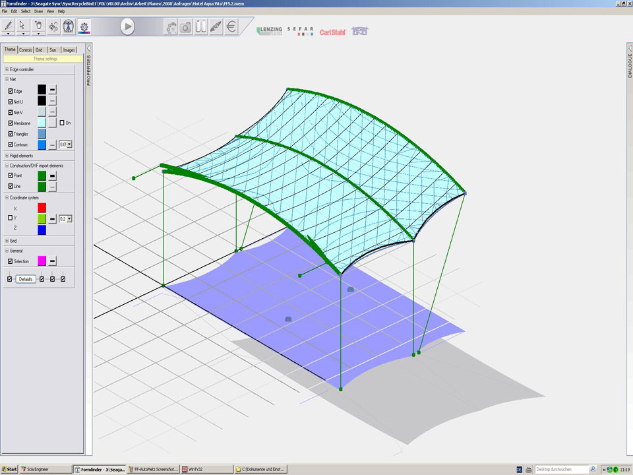Toggle the Triangles checkbox
Viewport: 633px width, 475px height.
[x=11, y=134]
